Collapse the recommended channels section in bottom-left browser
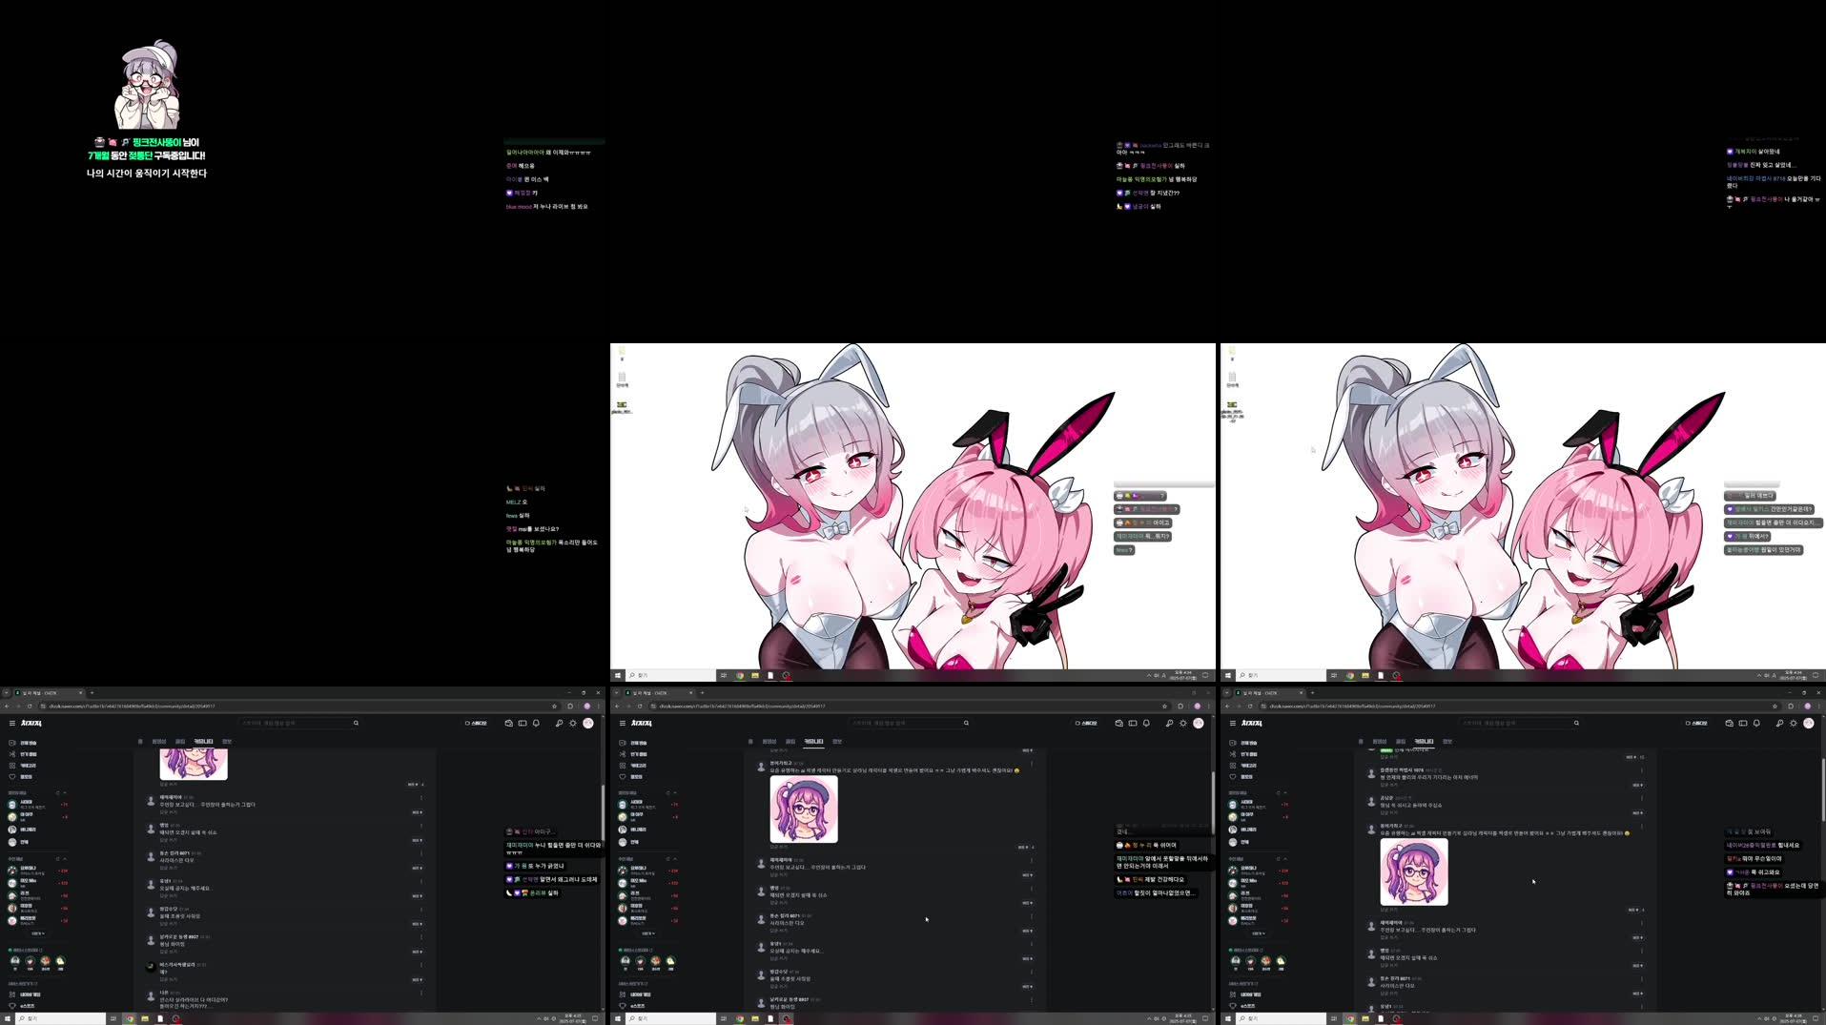Image resolution: width=1826 pixels, height=1025 pixels. (65, 858)
